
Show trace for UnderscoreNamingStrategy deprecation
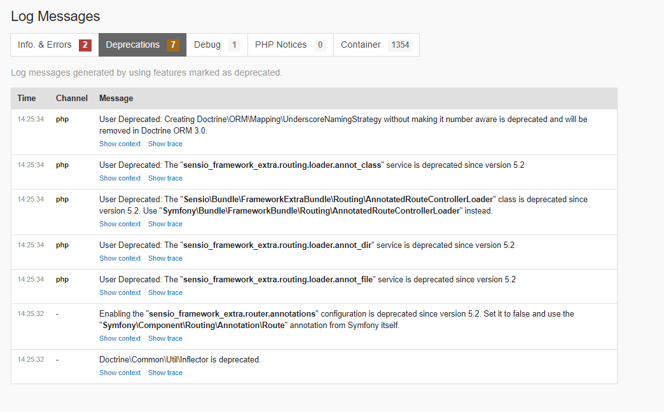coord(165,144)
